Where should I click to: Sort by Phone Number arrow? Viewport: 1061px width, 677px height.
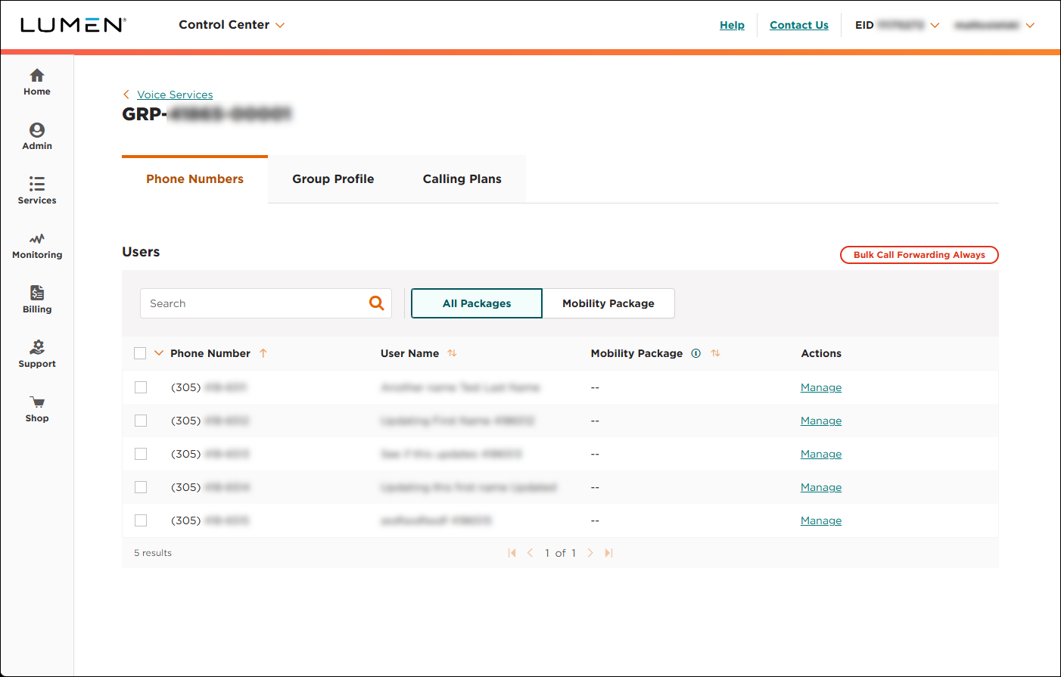[x=263, y=353]
